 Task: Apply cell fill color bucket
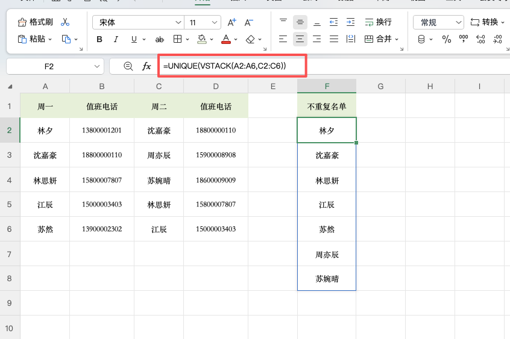pos(202,39)
